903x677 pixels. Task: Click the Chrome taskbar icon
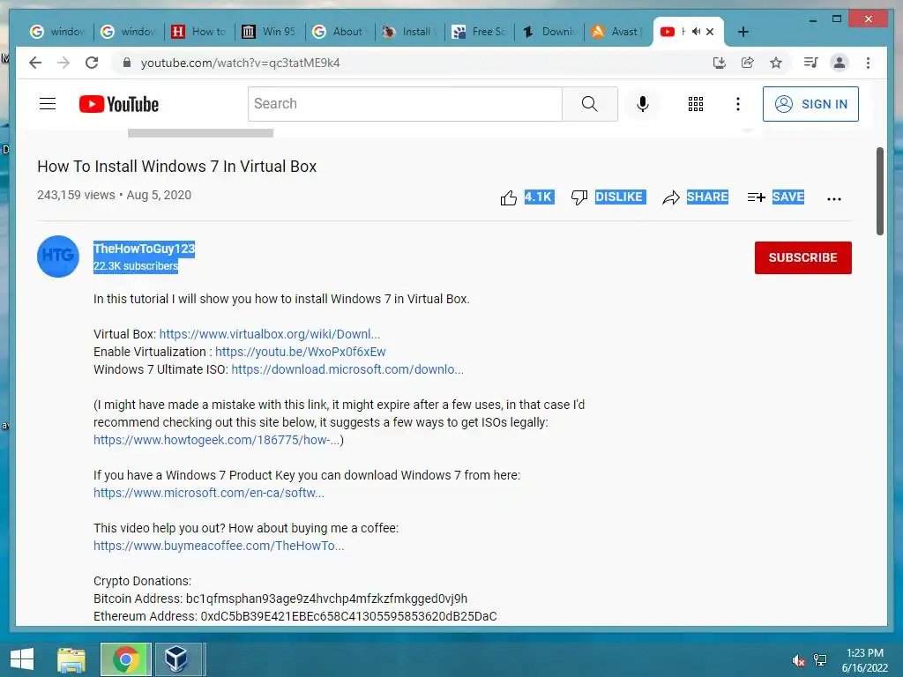click(126, 659)
